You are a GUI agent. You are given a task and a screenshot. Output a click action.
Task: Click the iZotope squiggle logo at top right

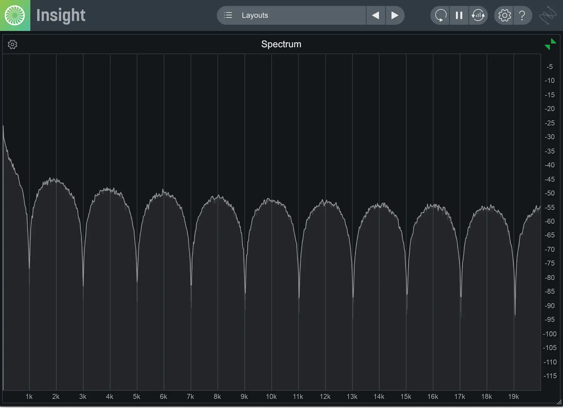tap(548, 15)
